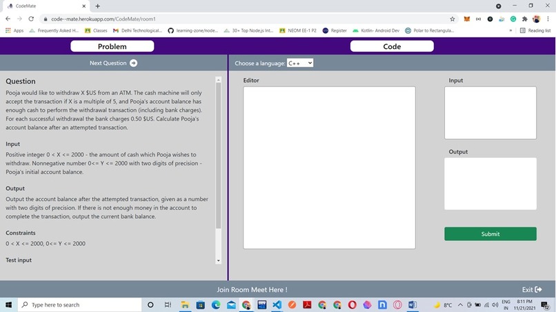Open the Opera browser taskbar icon
Image resolution: width=556 pixels, height=312 pixels.
pyautogui.click(x=352, y=304)
